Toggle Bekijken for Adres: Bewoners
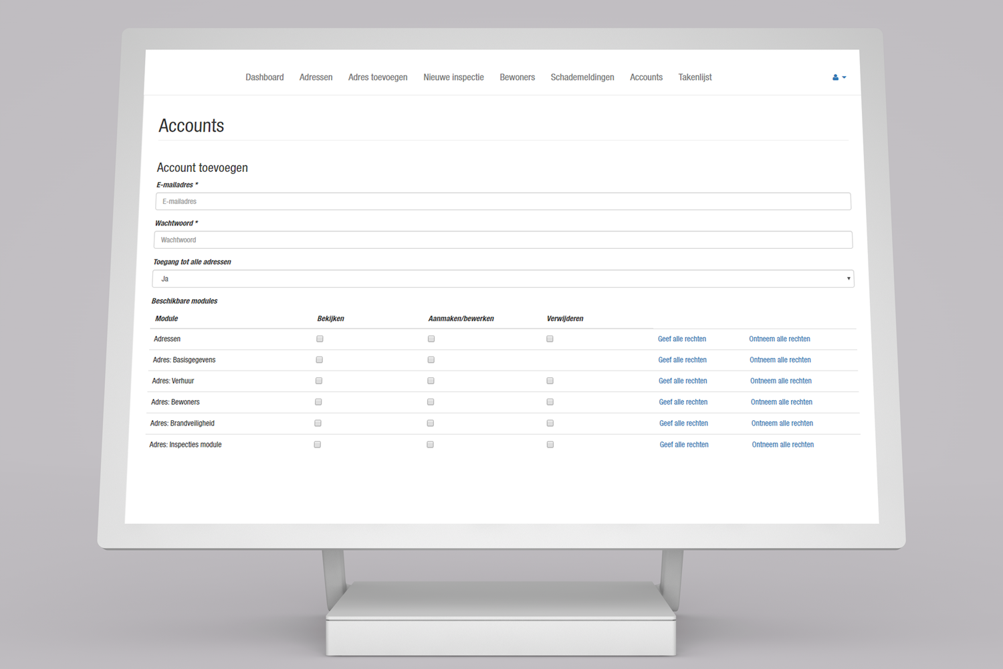The height and width of the screenshot is (669, 1003). click(318, 402)
